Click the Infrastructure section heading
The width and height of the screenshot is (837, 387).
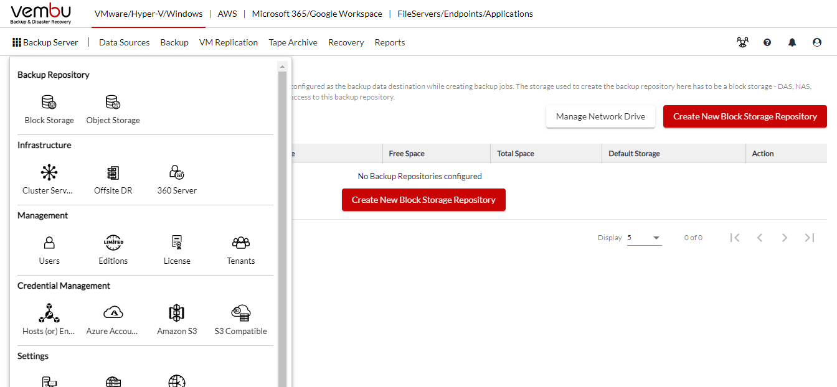click(44, 145)
